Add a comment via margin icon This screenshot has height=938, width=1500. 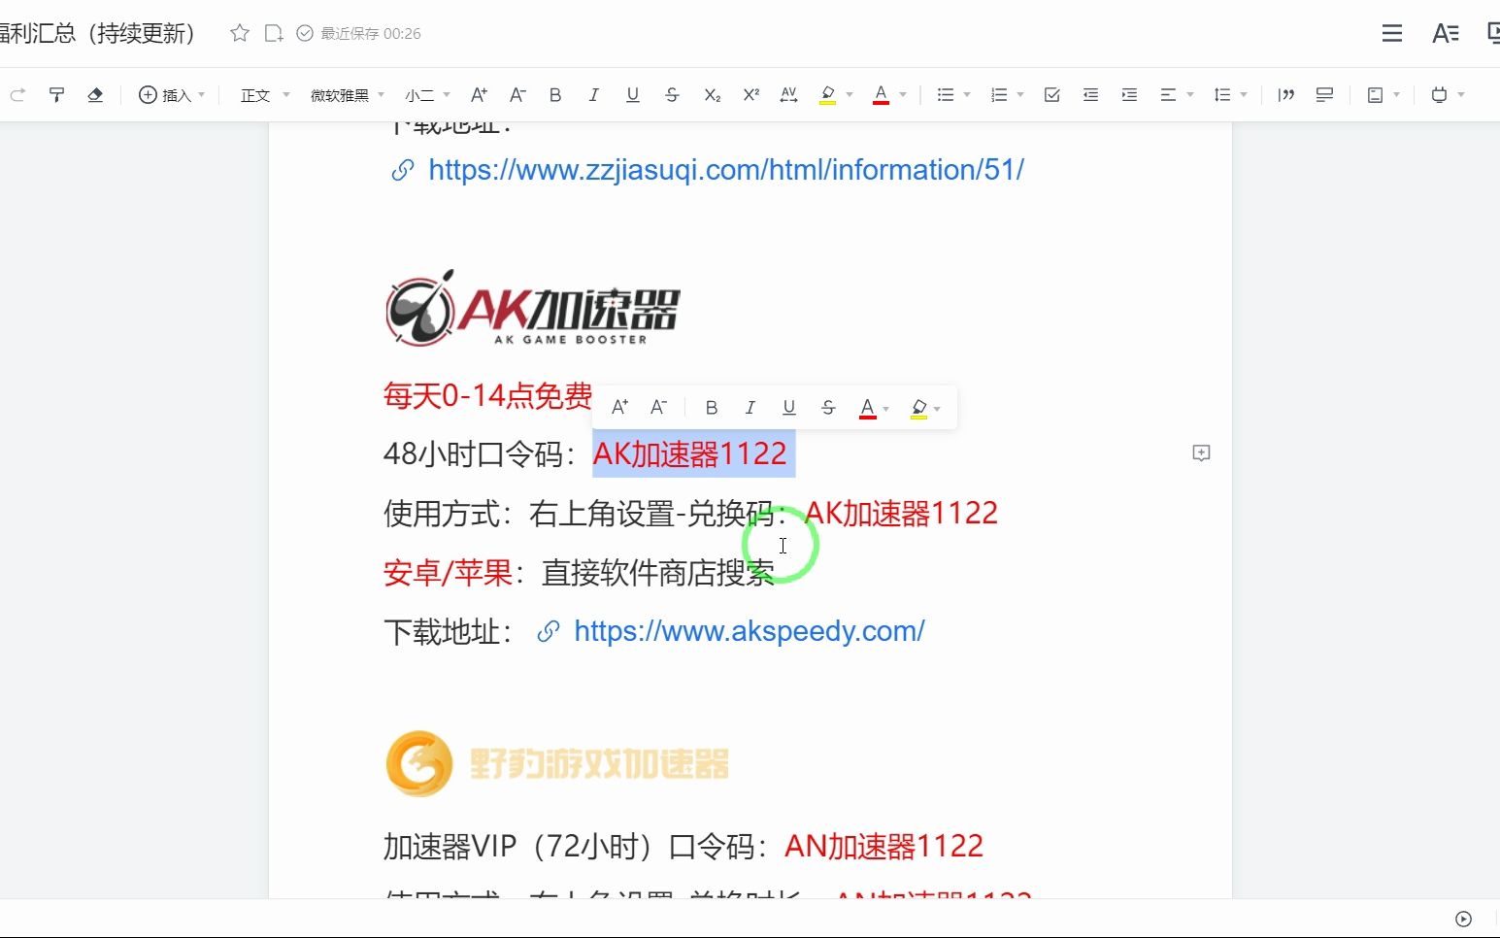pos(1201,453)
